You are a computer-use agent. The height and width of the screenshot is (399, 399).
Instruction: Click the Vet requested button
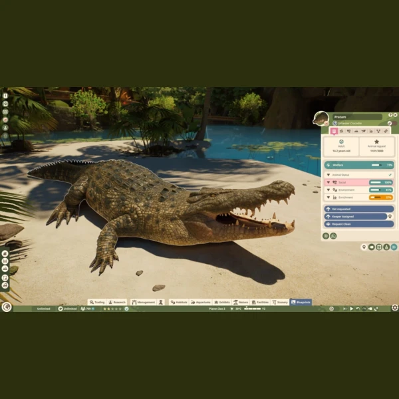pyautogui.click(x=359, y=209)
